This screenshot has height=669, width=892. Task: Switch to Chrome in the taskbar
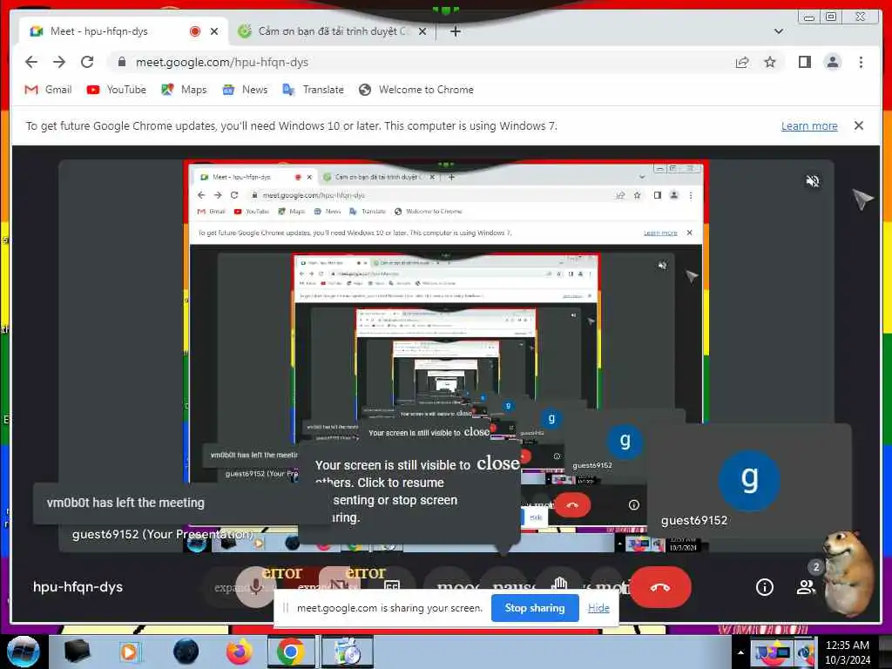click(x=291, y=652)
